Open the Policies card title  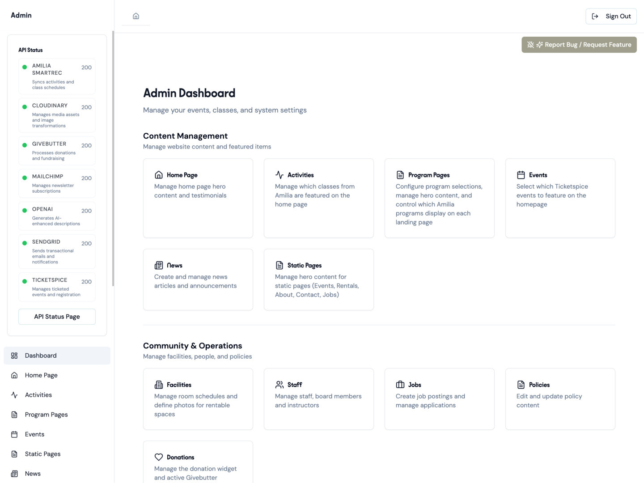tap(539, 385)
